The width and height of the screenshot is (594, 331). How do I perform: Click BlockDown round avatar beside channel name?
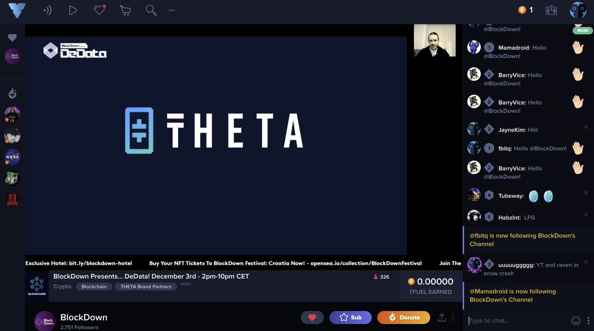pyautogui.click(x=45, y=321)
